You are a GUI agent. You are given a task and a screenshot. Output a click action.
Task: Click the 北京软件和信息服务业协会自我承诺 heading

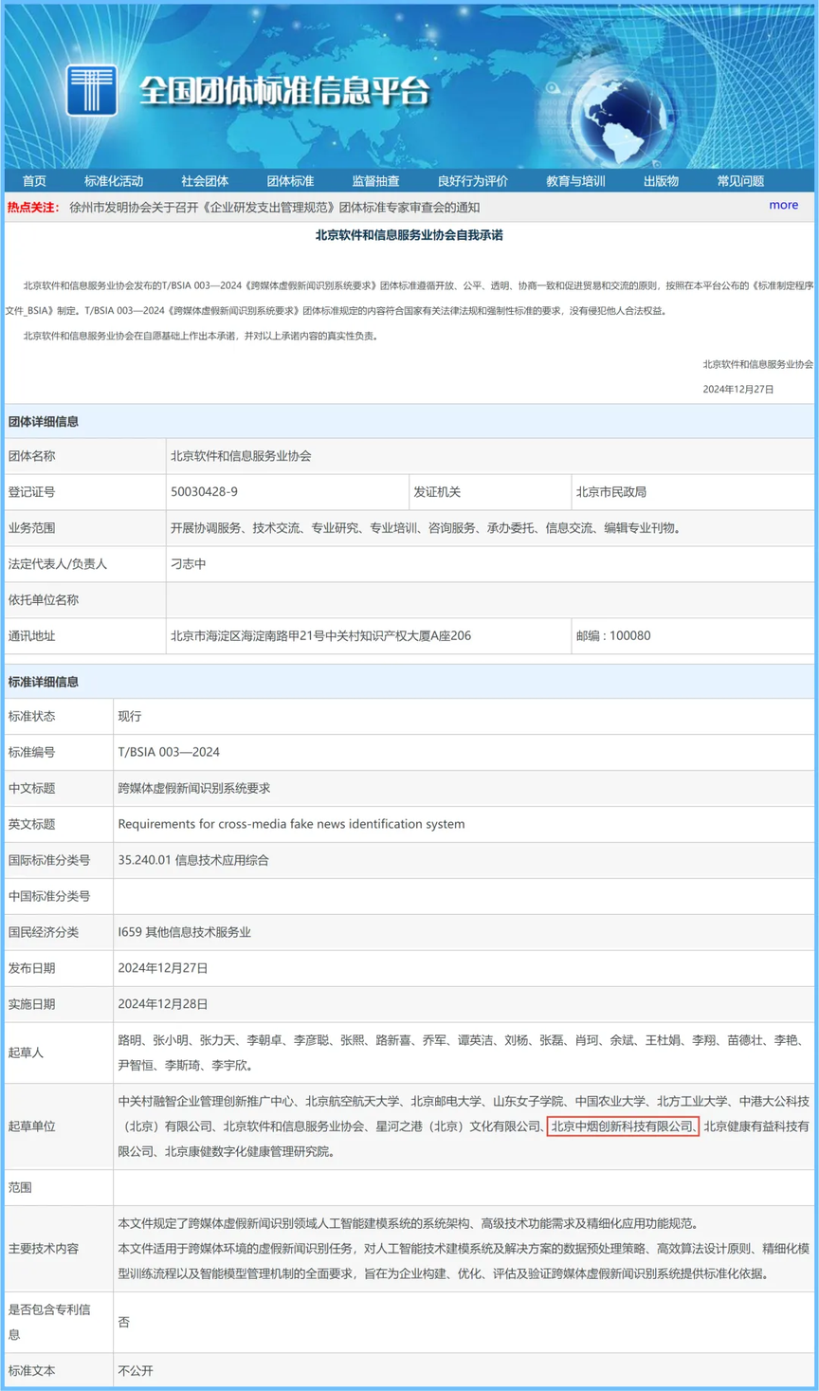click(409, 235)
